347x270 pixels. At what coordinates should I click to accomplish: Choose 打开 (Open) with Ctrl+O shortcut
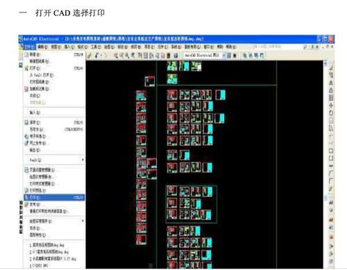tap(54, 68)
